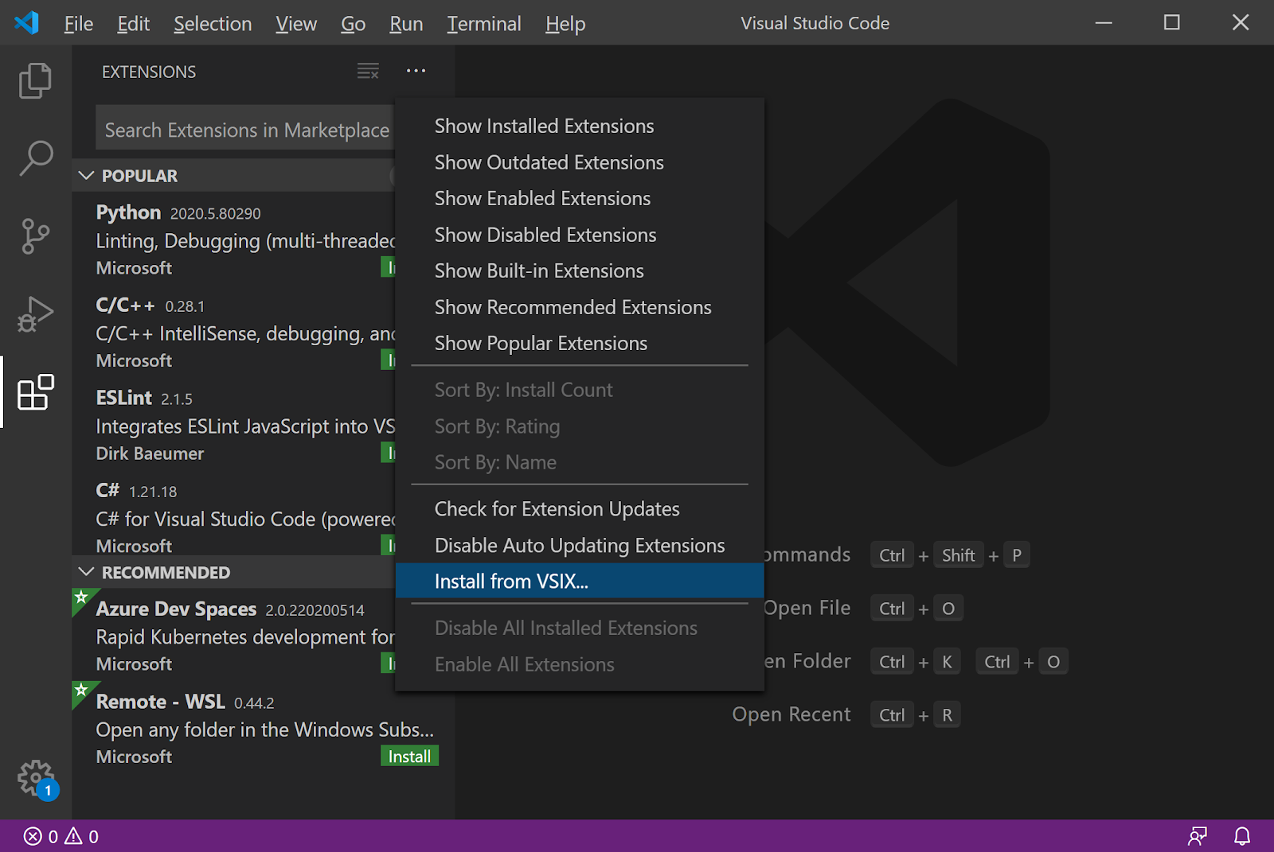Screen dimensions: 1274x852
Task: Open the ESLint extension entry
Action: point(234,425)
